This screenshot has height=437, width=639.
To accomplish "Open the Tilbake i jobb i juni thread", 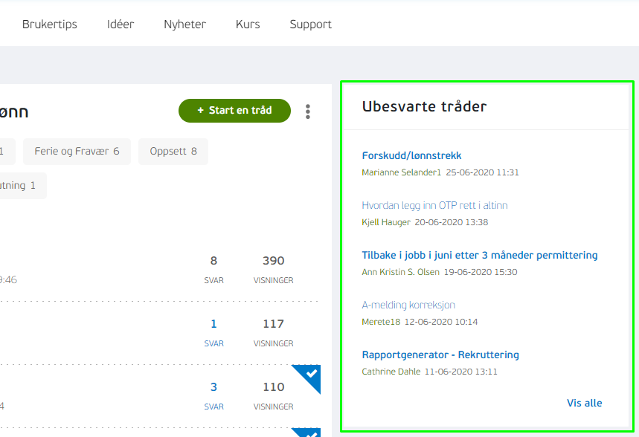I will 480,256.
